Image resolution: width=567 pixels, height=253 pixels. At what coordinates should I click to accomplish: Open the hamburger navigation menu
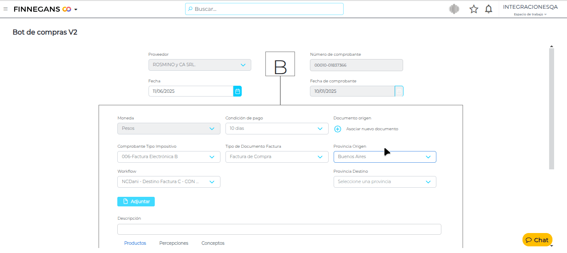pos(5,9)
